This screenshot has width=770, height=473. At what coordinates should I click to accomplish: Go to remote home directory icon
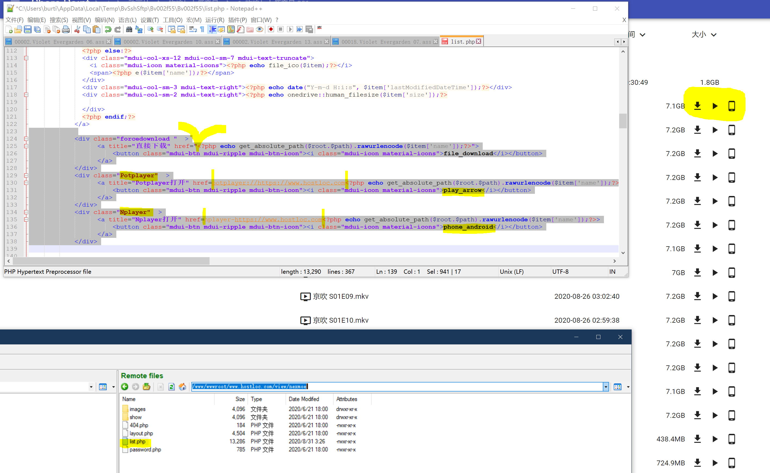[x=182, y=387]
